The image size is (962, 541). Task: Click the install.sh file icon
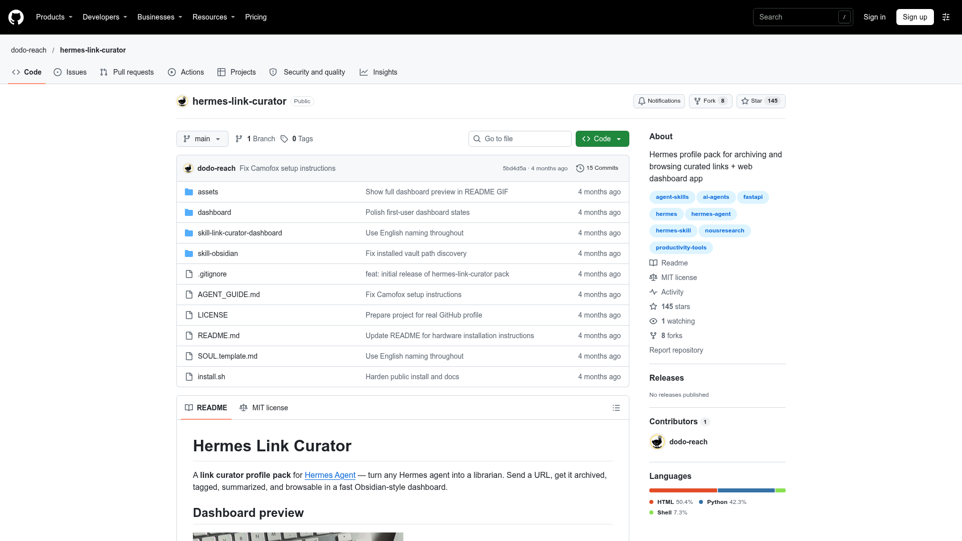189,377
